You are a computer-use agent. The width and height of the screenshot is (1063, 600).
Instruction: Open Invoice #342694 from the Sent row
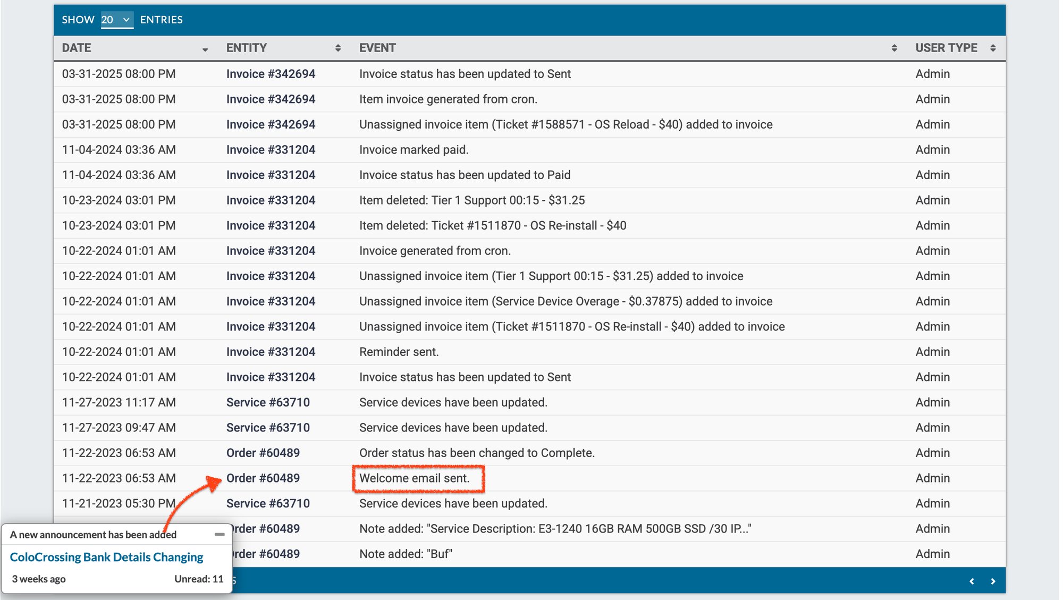[271, 74]
